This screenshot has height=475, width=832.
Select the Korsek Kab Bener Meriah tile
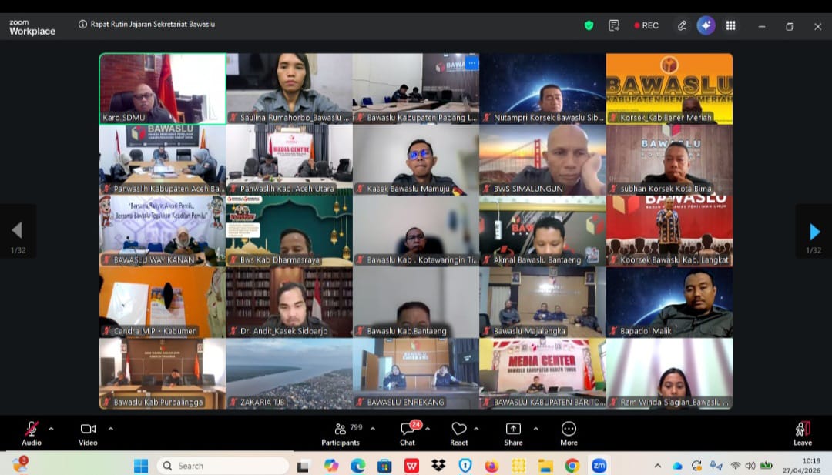(x=669, y=89)
